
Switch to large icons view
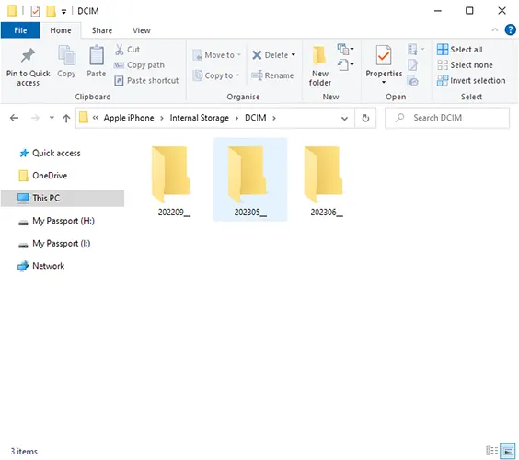click(508, 451)
